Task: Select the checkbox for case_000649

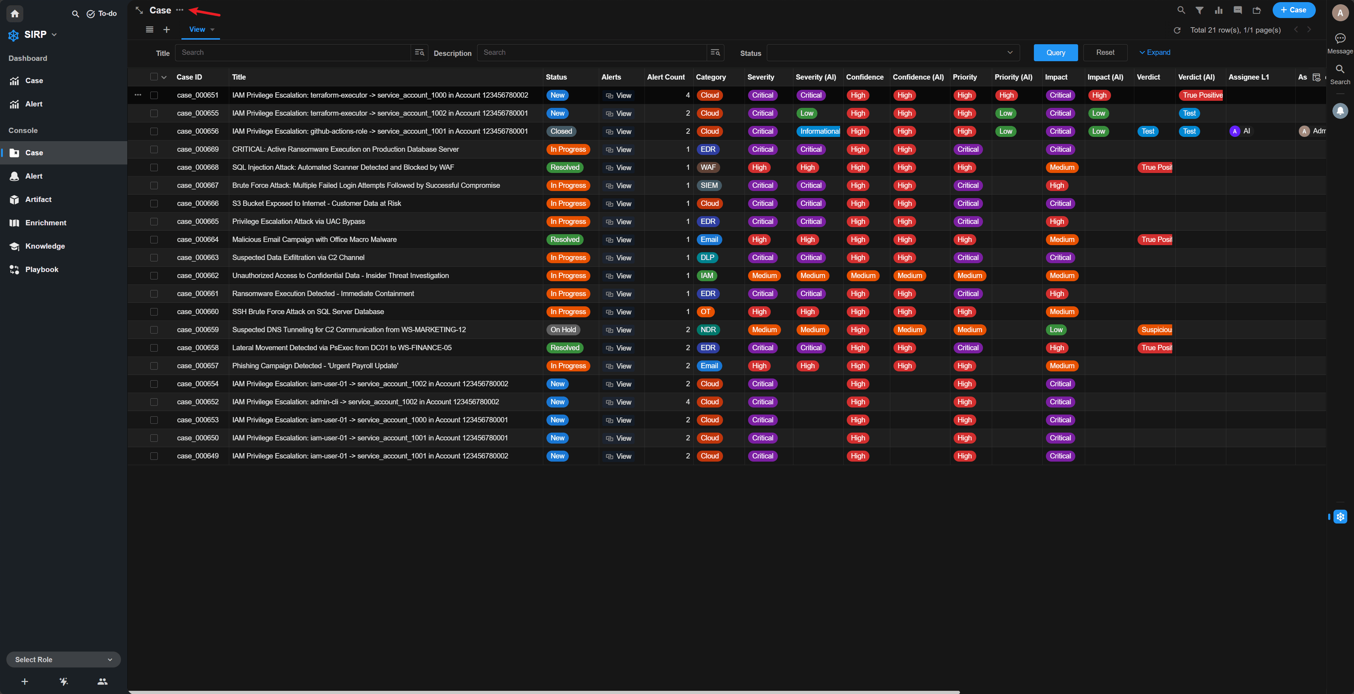Action: click(154, 456)
